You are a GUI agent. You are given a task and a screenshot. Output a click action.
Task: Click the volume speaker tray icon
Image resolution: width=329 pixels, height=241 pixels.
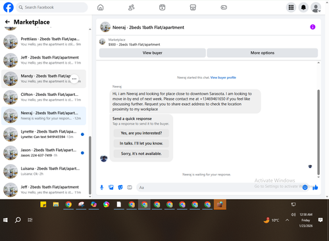[x=293, y=215]
